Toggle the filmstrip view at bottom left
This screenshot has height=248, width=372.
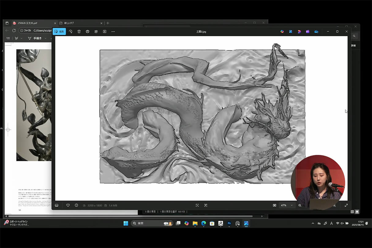pyautogui.click(x=57, y=205)
